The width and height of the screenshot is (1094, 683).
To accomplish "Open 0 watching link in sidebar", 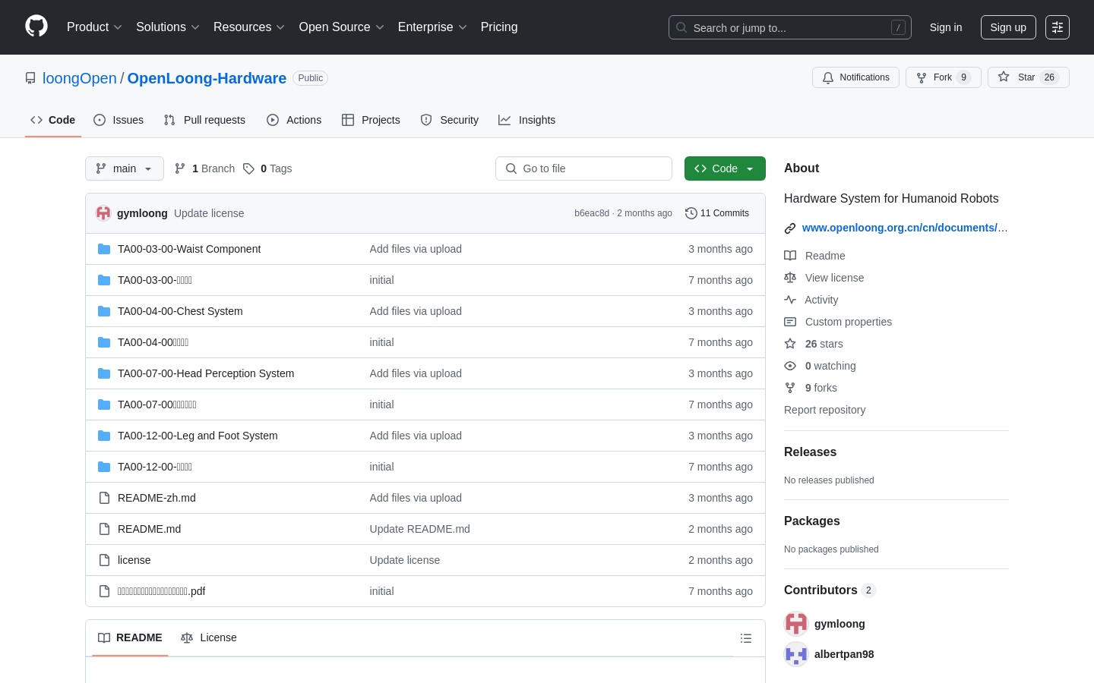I will coord(820,366).
